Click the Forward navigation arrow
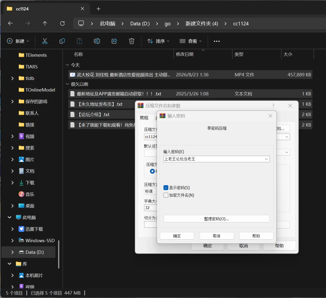Viewport: 326px width, 298px height. [27, 24]
